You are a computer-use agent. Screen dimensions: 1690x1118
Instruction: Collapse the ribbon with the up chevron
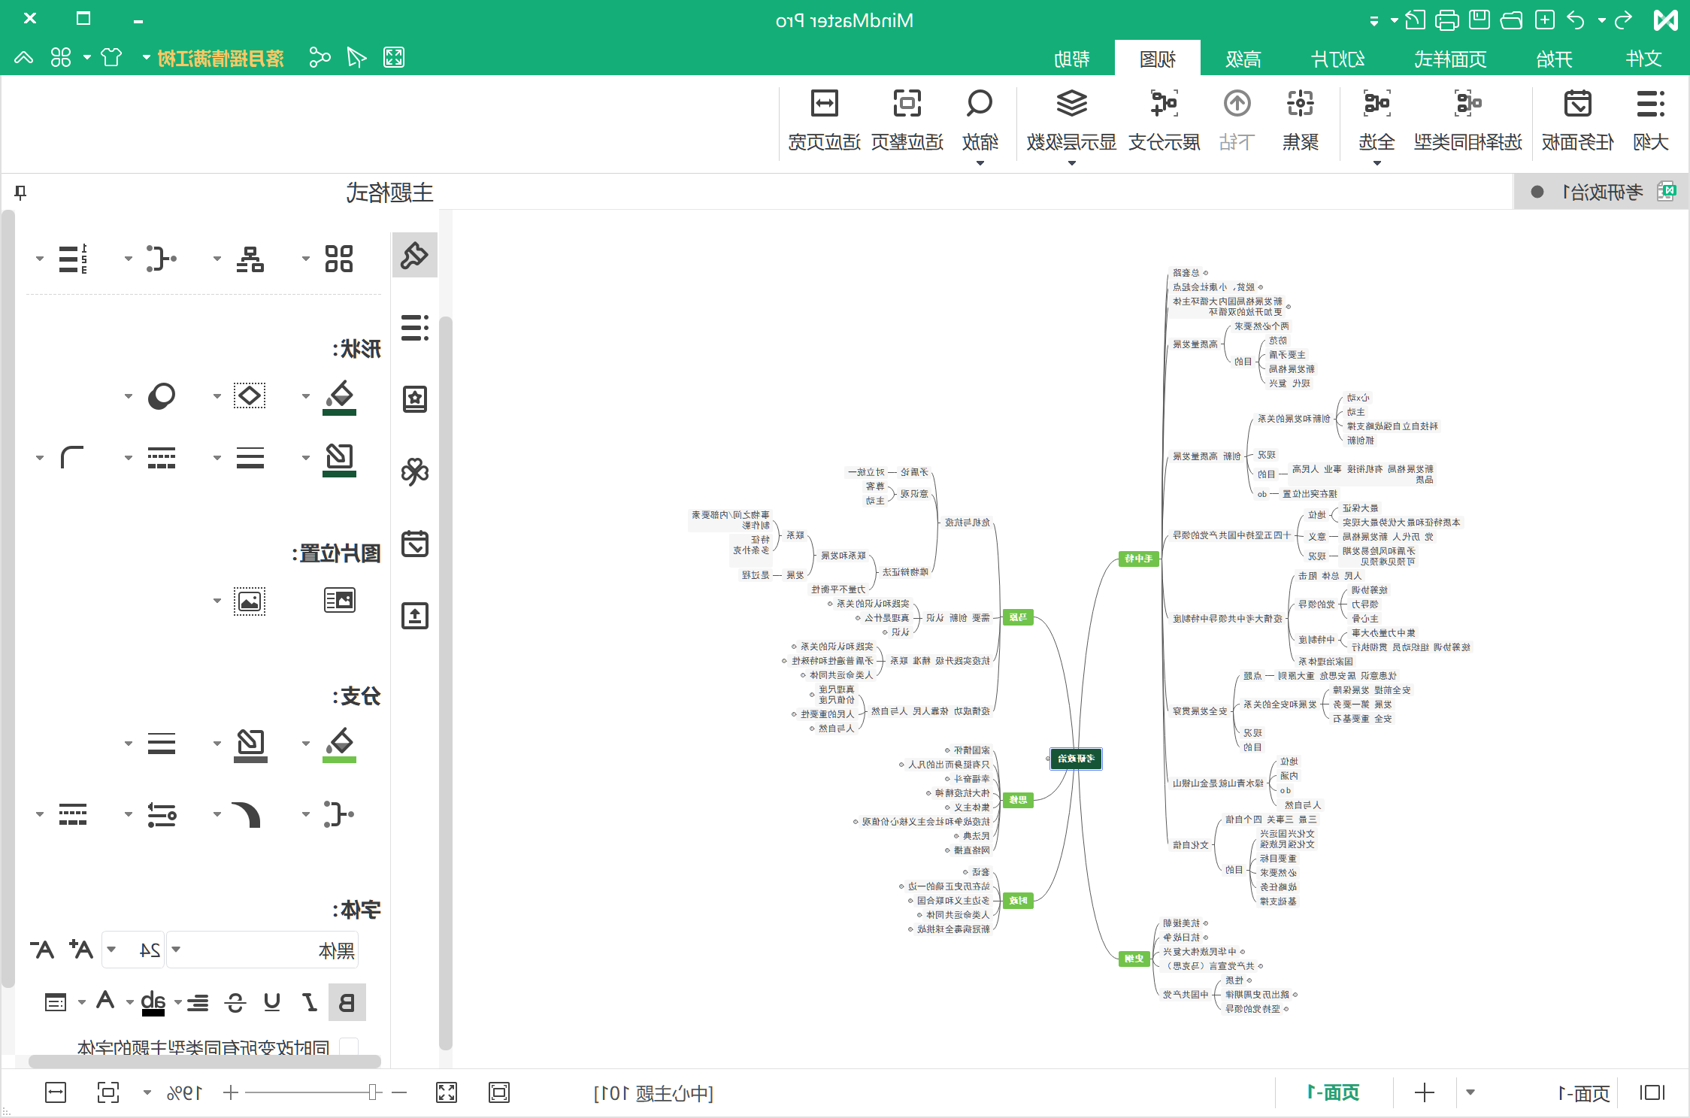click(23, 58)
